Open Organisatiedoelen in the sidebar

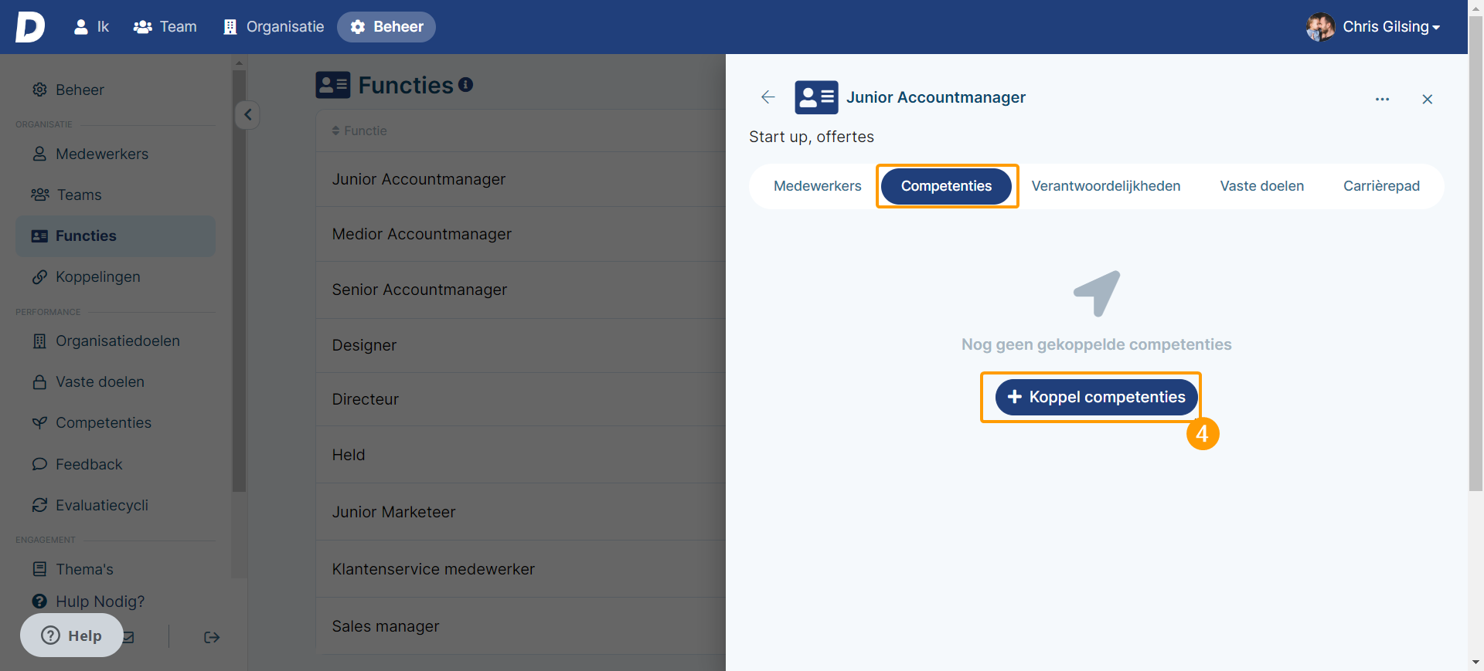coord(117,341)
